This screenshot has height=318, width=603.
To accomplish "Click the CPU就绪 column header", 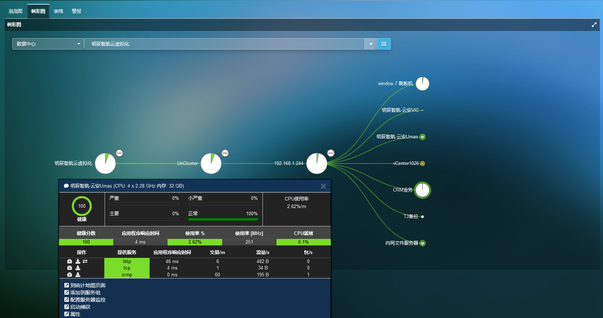I will point(304,233).
